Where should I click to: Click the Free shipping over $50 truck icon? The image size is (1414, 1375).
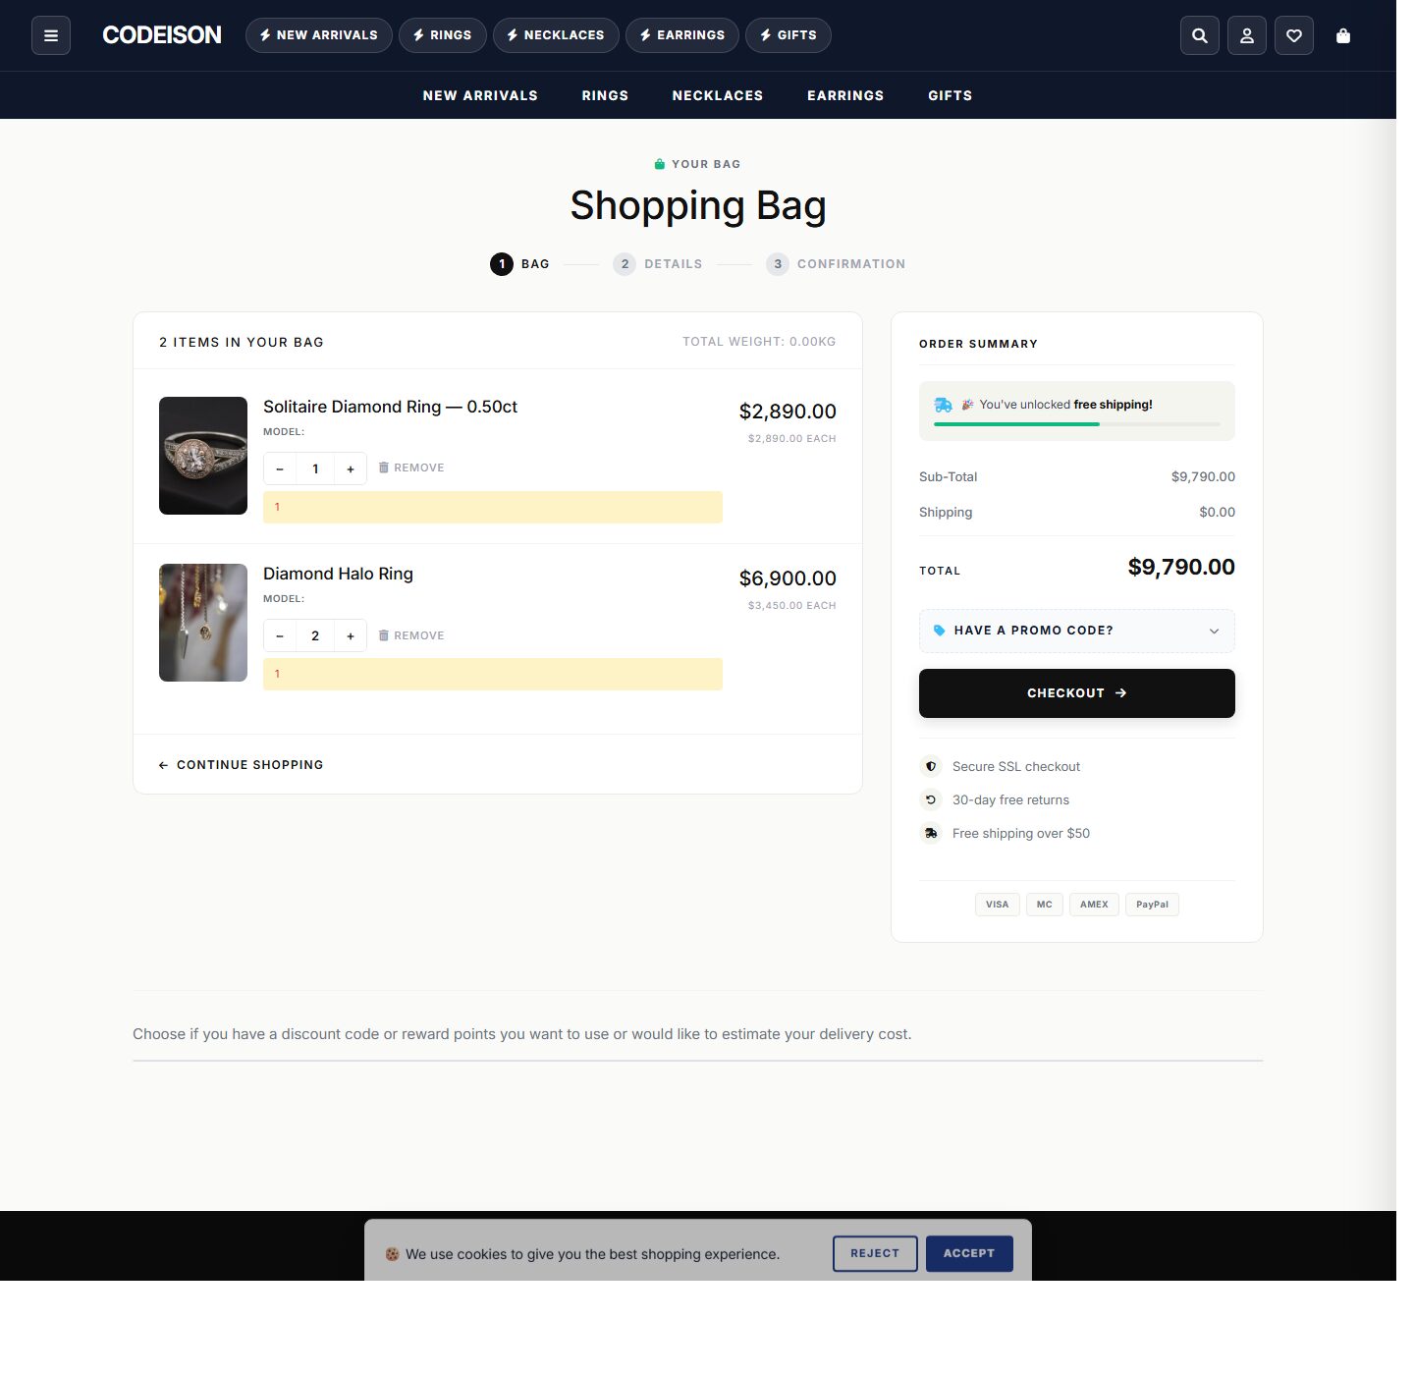pos(931,833)
